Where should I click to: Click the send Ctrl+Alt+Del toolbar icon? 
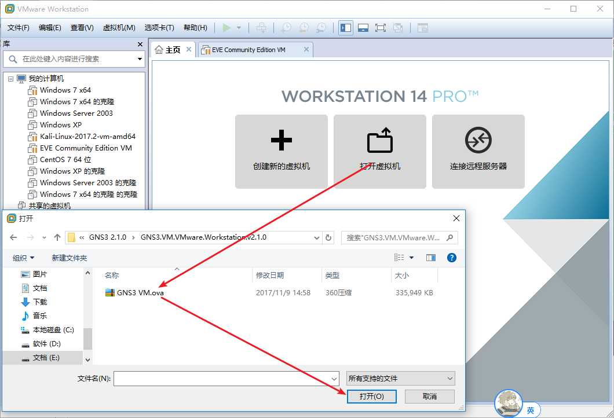261,28
